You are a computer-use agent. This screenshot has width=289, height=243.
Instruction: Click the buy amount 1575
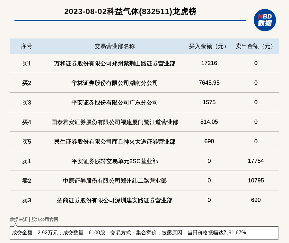coord(209,102)
